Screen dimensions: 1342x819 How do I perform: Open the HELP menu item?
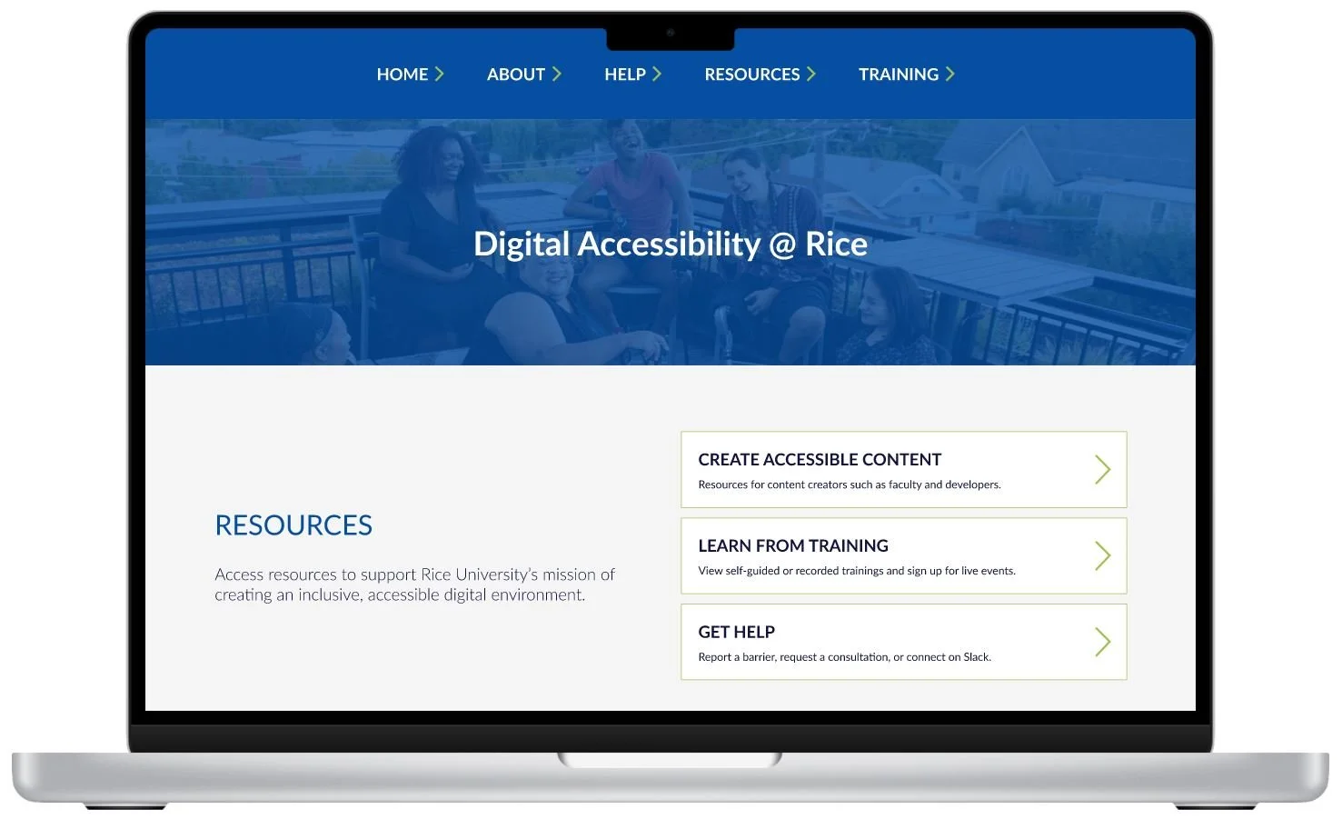pyautogui.click(x=625, y=75)
